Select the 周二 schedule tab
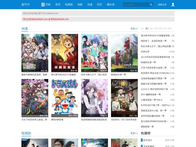This screenshot has height=147, width=196. click(147, 29)
